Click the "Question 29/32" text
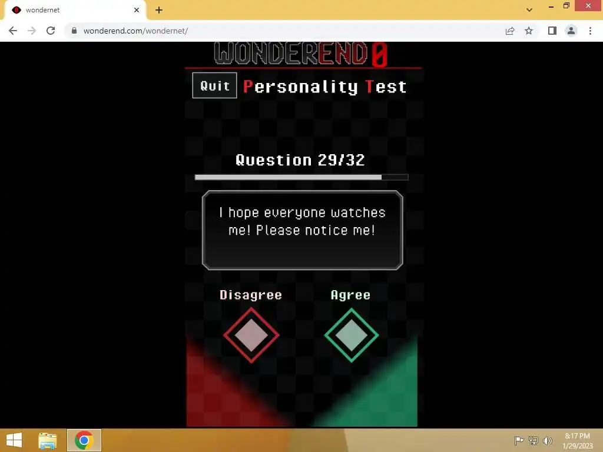The width and height of the screenshot is (603, 452). tap(300, 160)
